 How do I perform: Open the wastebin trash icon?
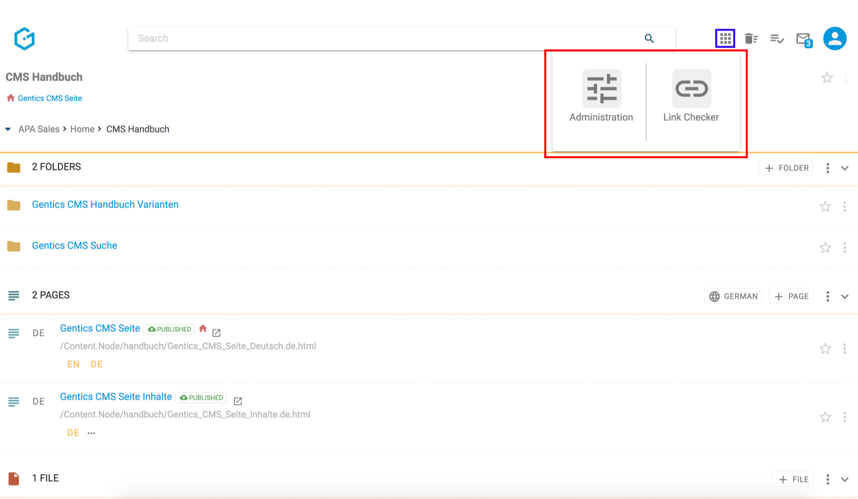pyautogui.click(x=751, y=39)
